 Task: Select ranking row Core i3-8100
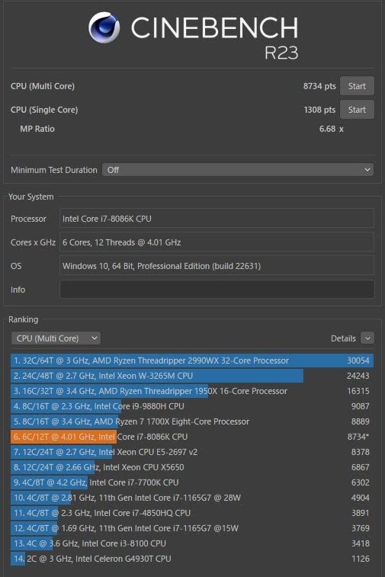pyautogui.click(x=192, y=543)
